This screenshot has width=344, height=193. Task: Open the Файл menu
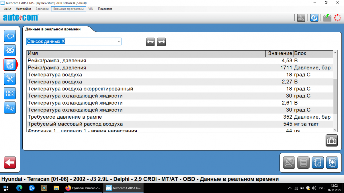pyautogui.click(x=7, y=9)
